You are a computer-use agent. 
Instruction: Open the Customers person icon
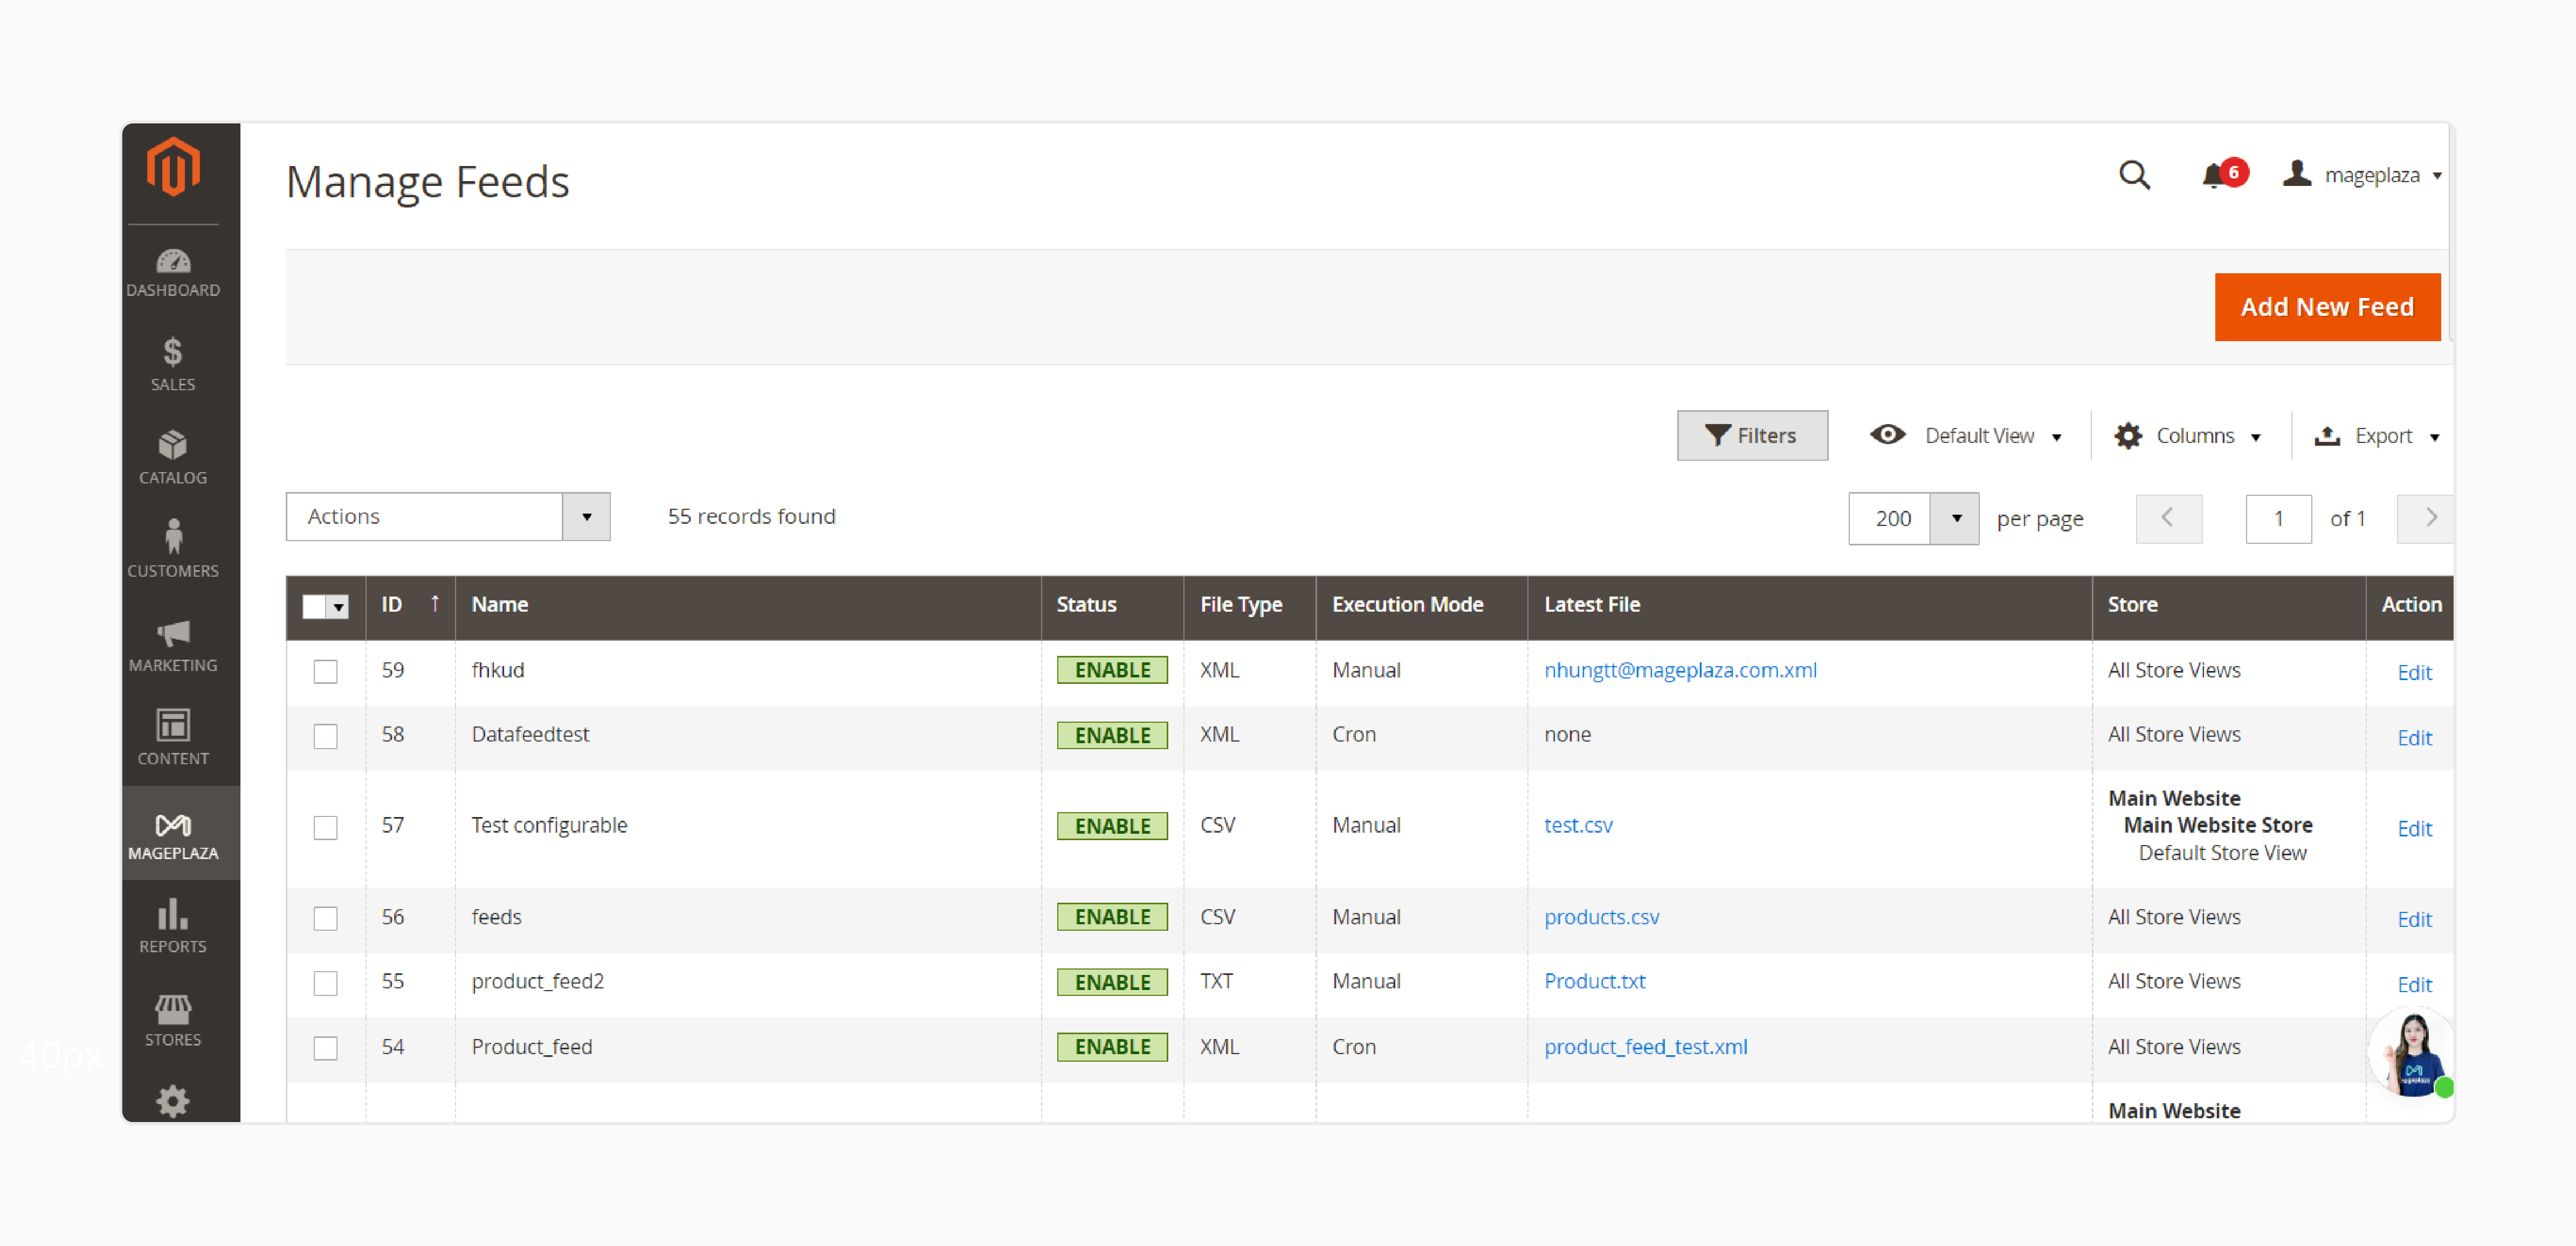[173, 537]
